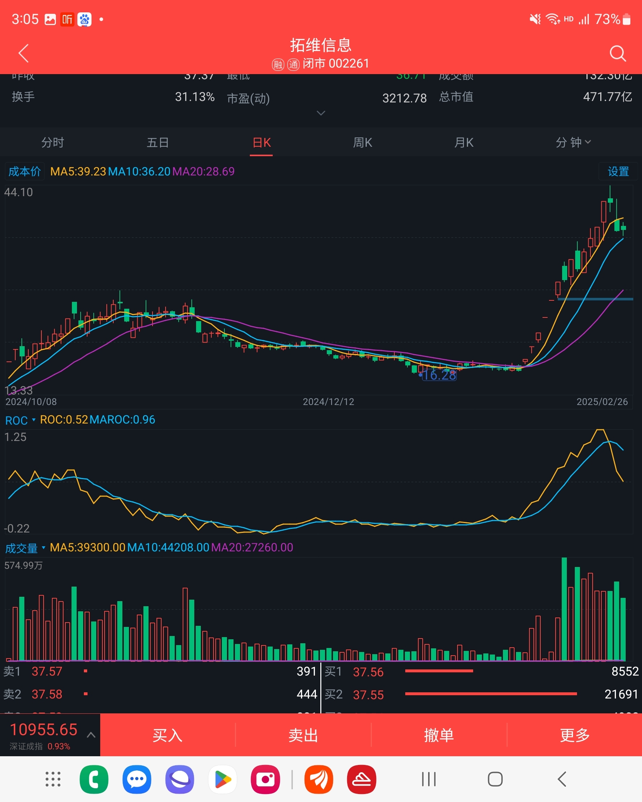Screen dimensions: 642x802
Task: Tap the MA20:28.69 label
Action: click(x=203, y=171)
